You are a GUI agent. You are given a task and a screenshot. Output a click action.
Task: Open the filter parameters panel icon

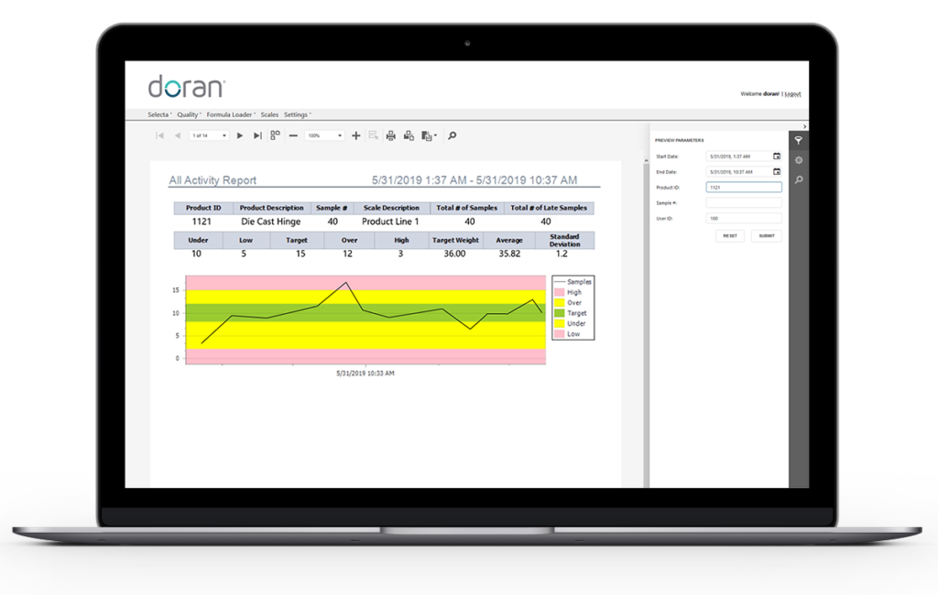point(799,140)
